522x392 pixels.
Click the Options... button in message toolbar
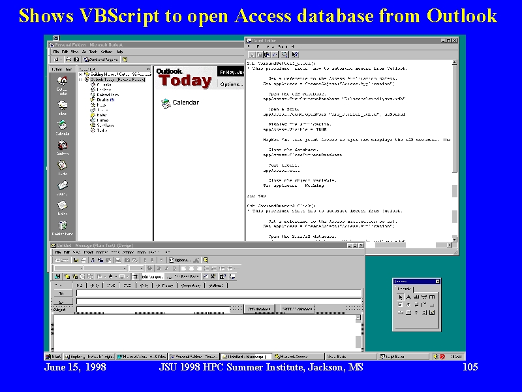tap(180, 260)
